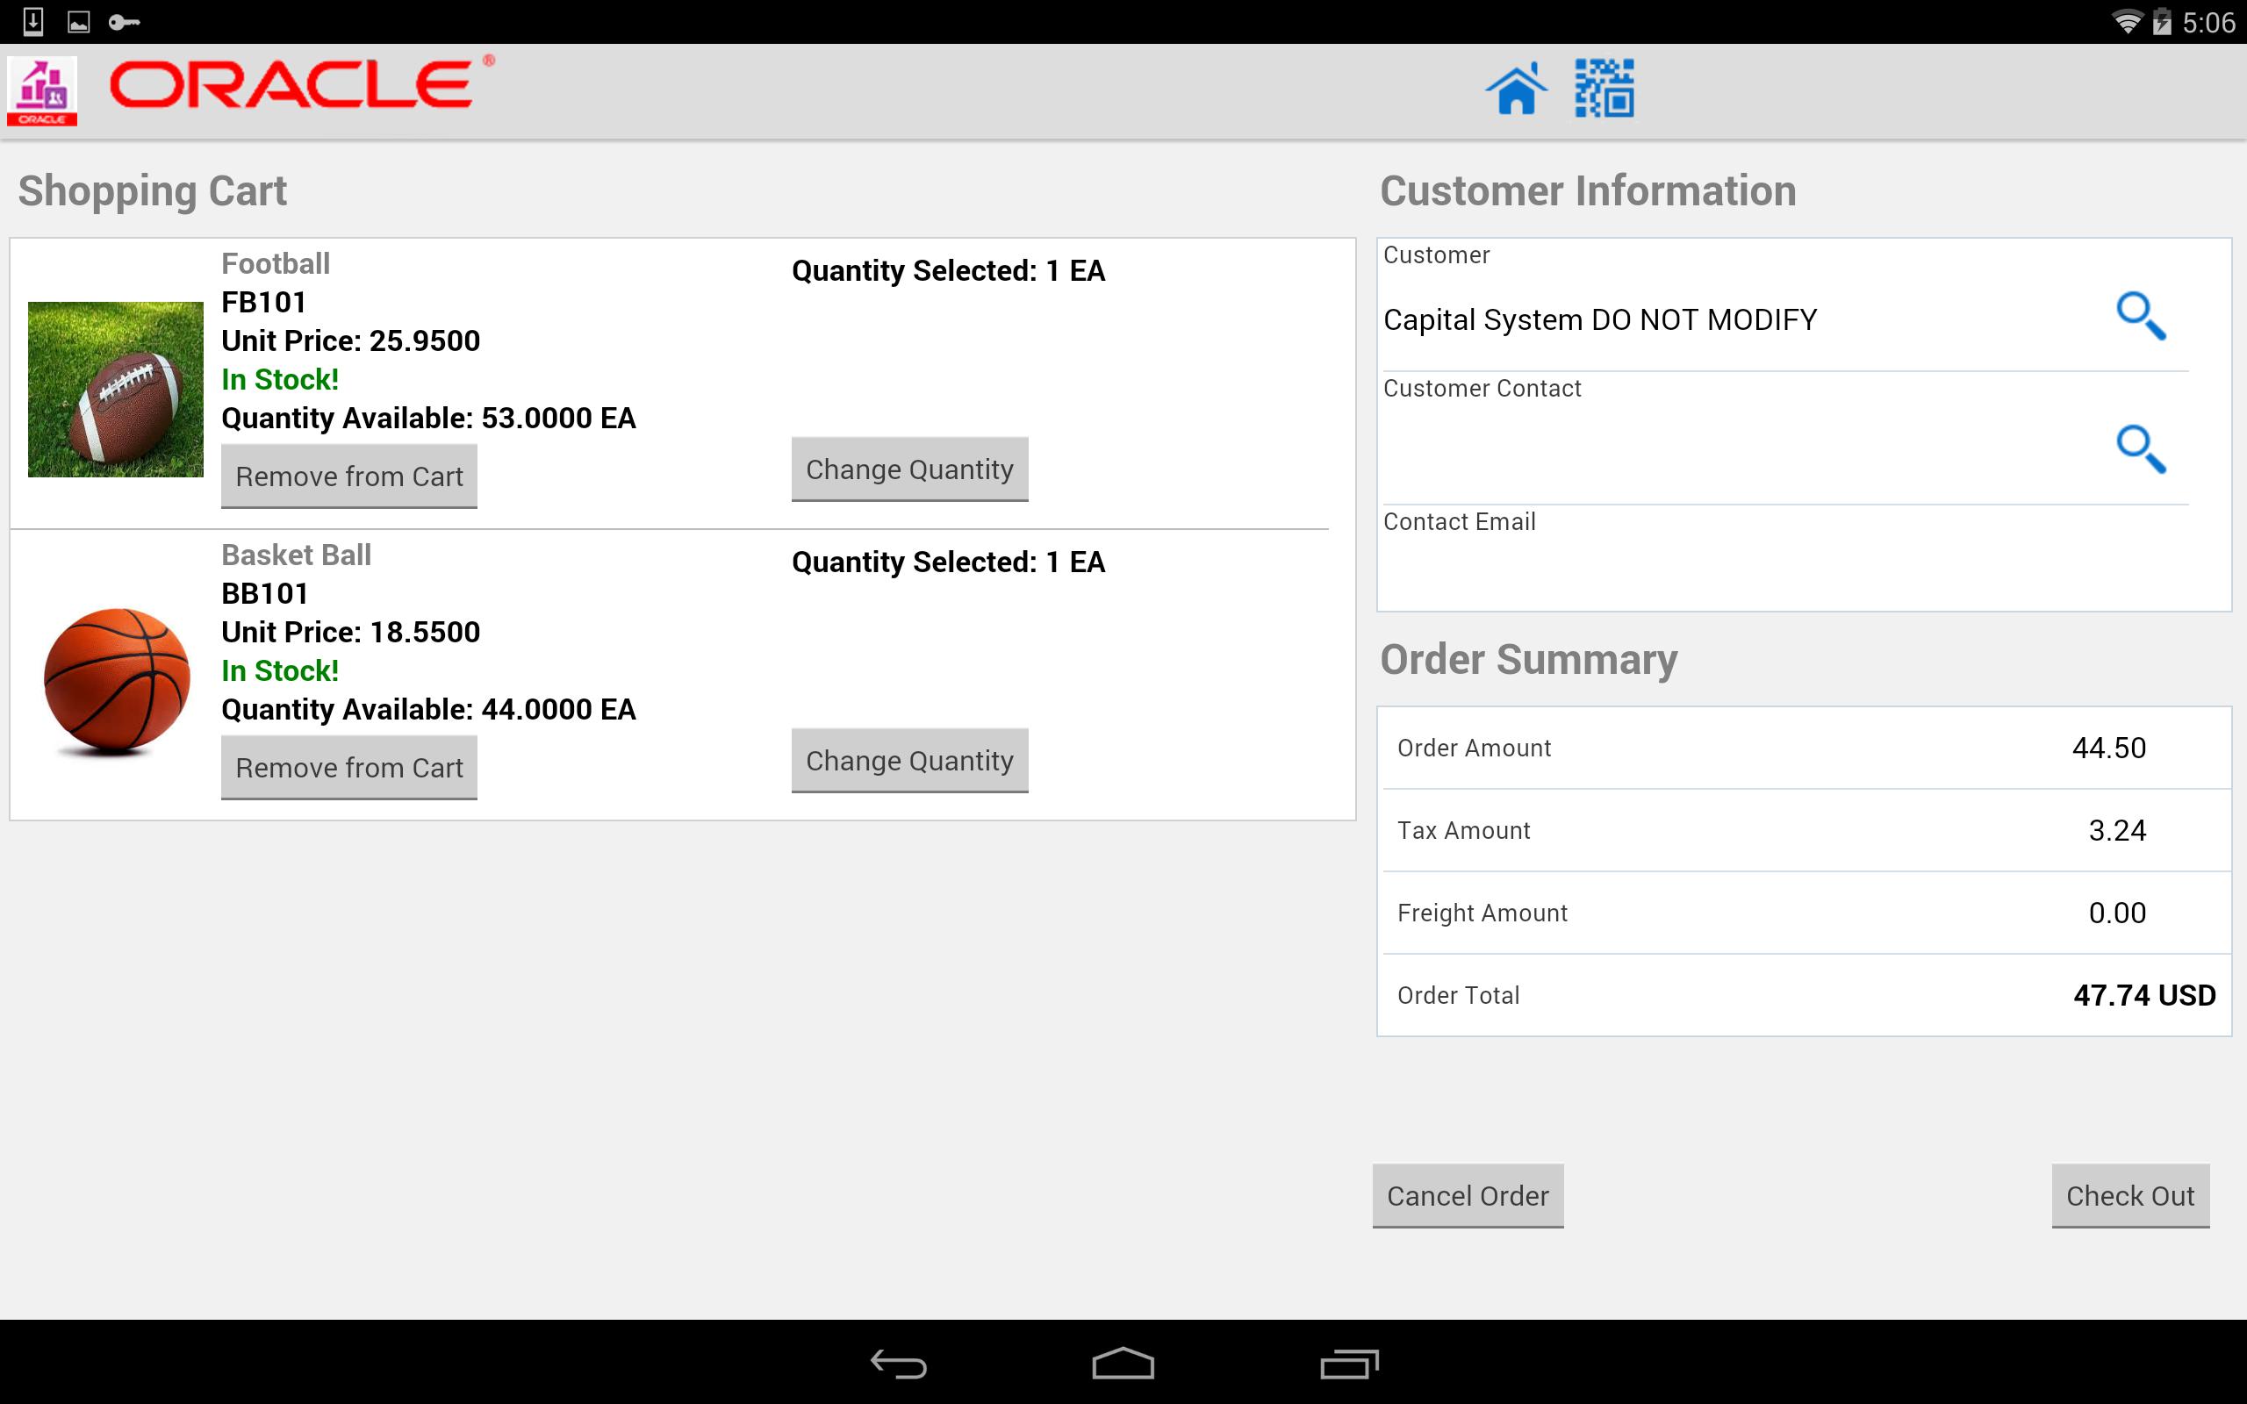Tap the home icon in the app toolbar
This screenshot has width=2247, height=1404.
pyautogui.click(x=1518, y=90)
